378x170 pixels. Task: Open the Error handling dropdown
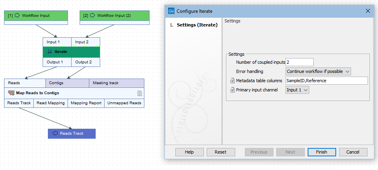point(318,71)
